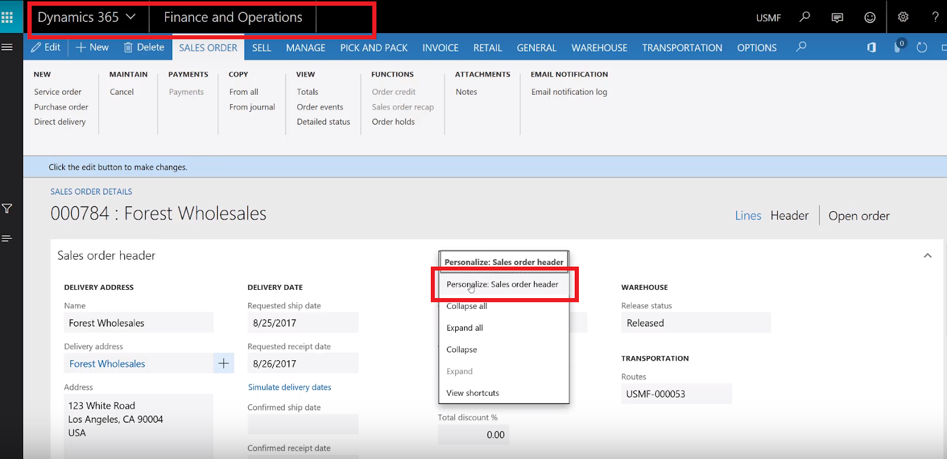Click the empty Confirmed ship date field
Viewport: 947px width, 459px height.
coord(303,424)
